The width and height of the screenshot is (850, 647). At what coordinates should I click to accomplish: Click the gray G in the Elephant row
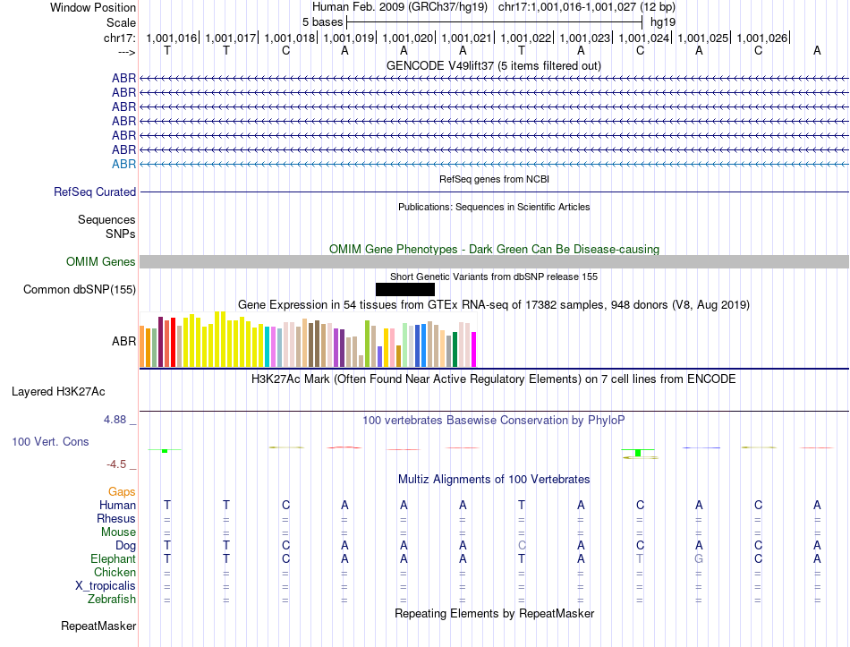(699, 559)
